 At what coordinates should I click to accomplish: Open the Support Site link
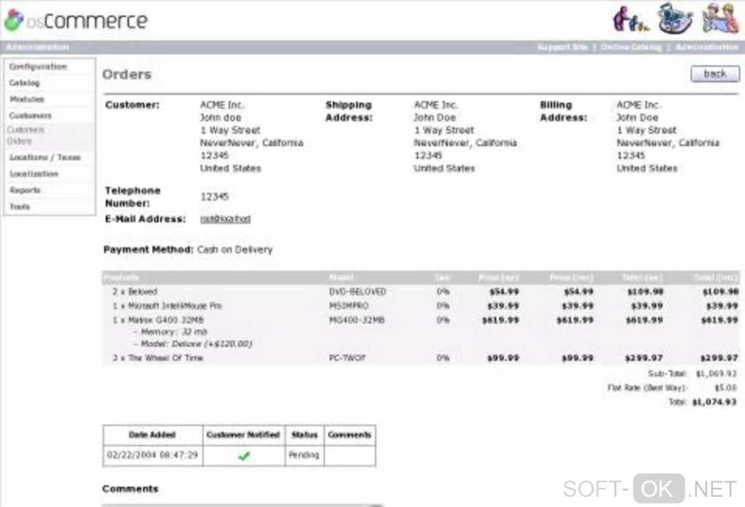coord(562,47)
